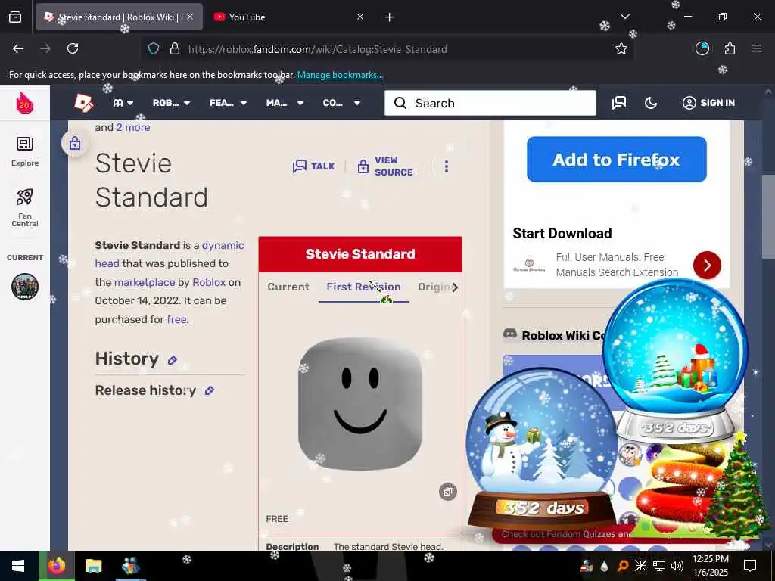Enlarge Stevie head image with expand icon
The image size is (775, 581).
pyautogui.click(x=448, y=492)
